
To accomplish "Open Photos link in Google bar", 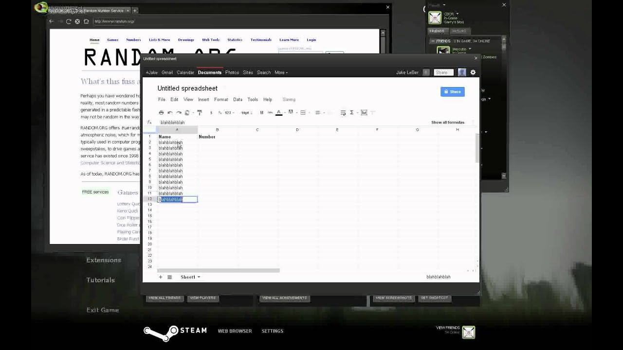I will (x=232, y=72).
